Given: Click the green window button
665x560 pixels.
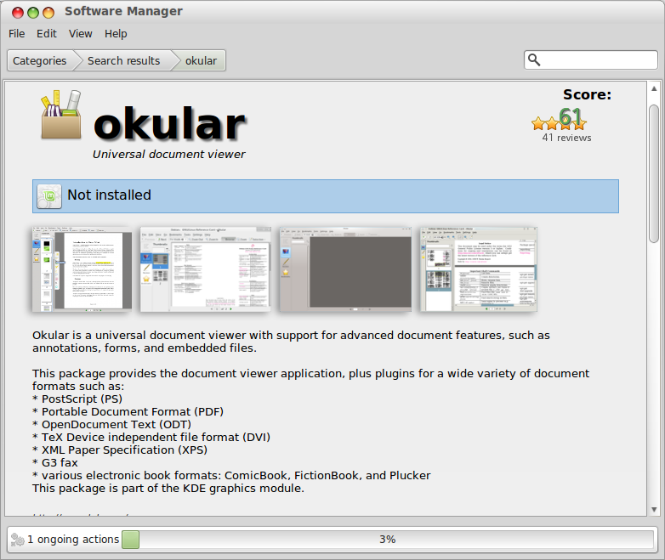Looking at the screenshot, I should 33,13.
